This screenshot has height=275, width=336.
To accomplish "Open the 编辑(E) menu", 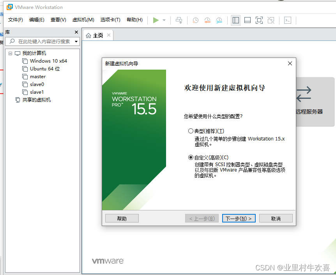I will tap(37, 20).
